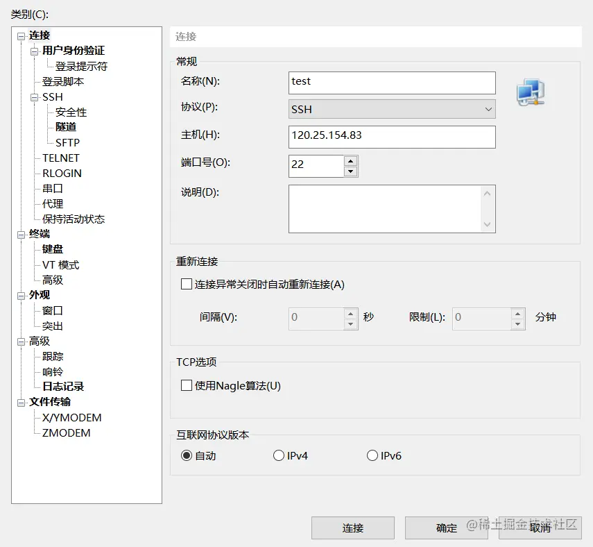Select the IPv4 radio button
593x547 pixels.
click(x=280, y=456)
